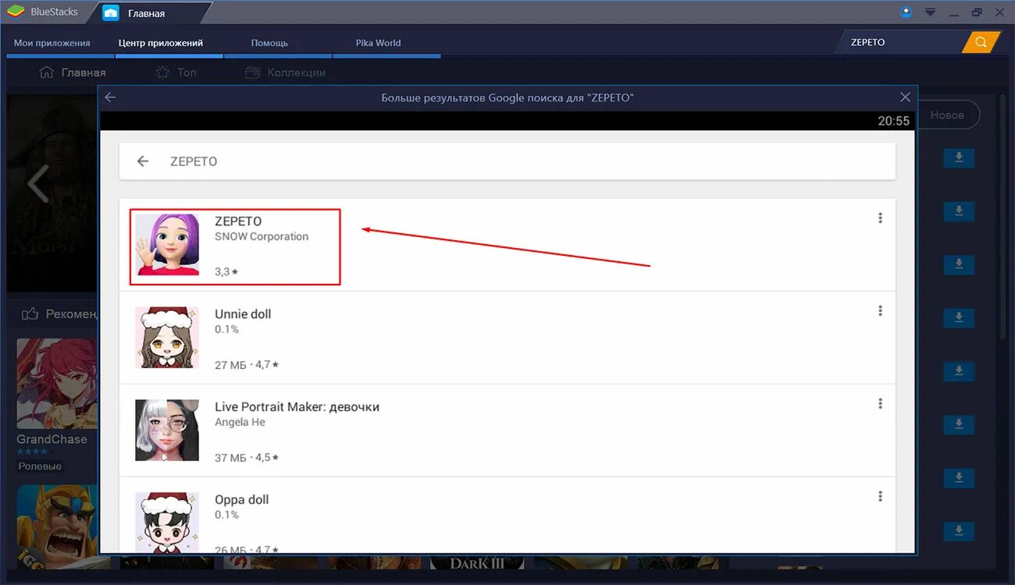Viewport: 1015px width, 585px height.
Task: Click the topmost download button in right column
Action: (959, 158)
